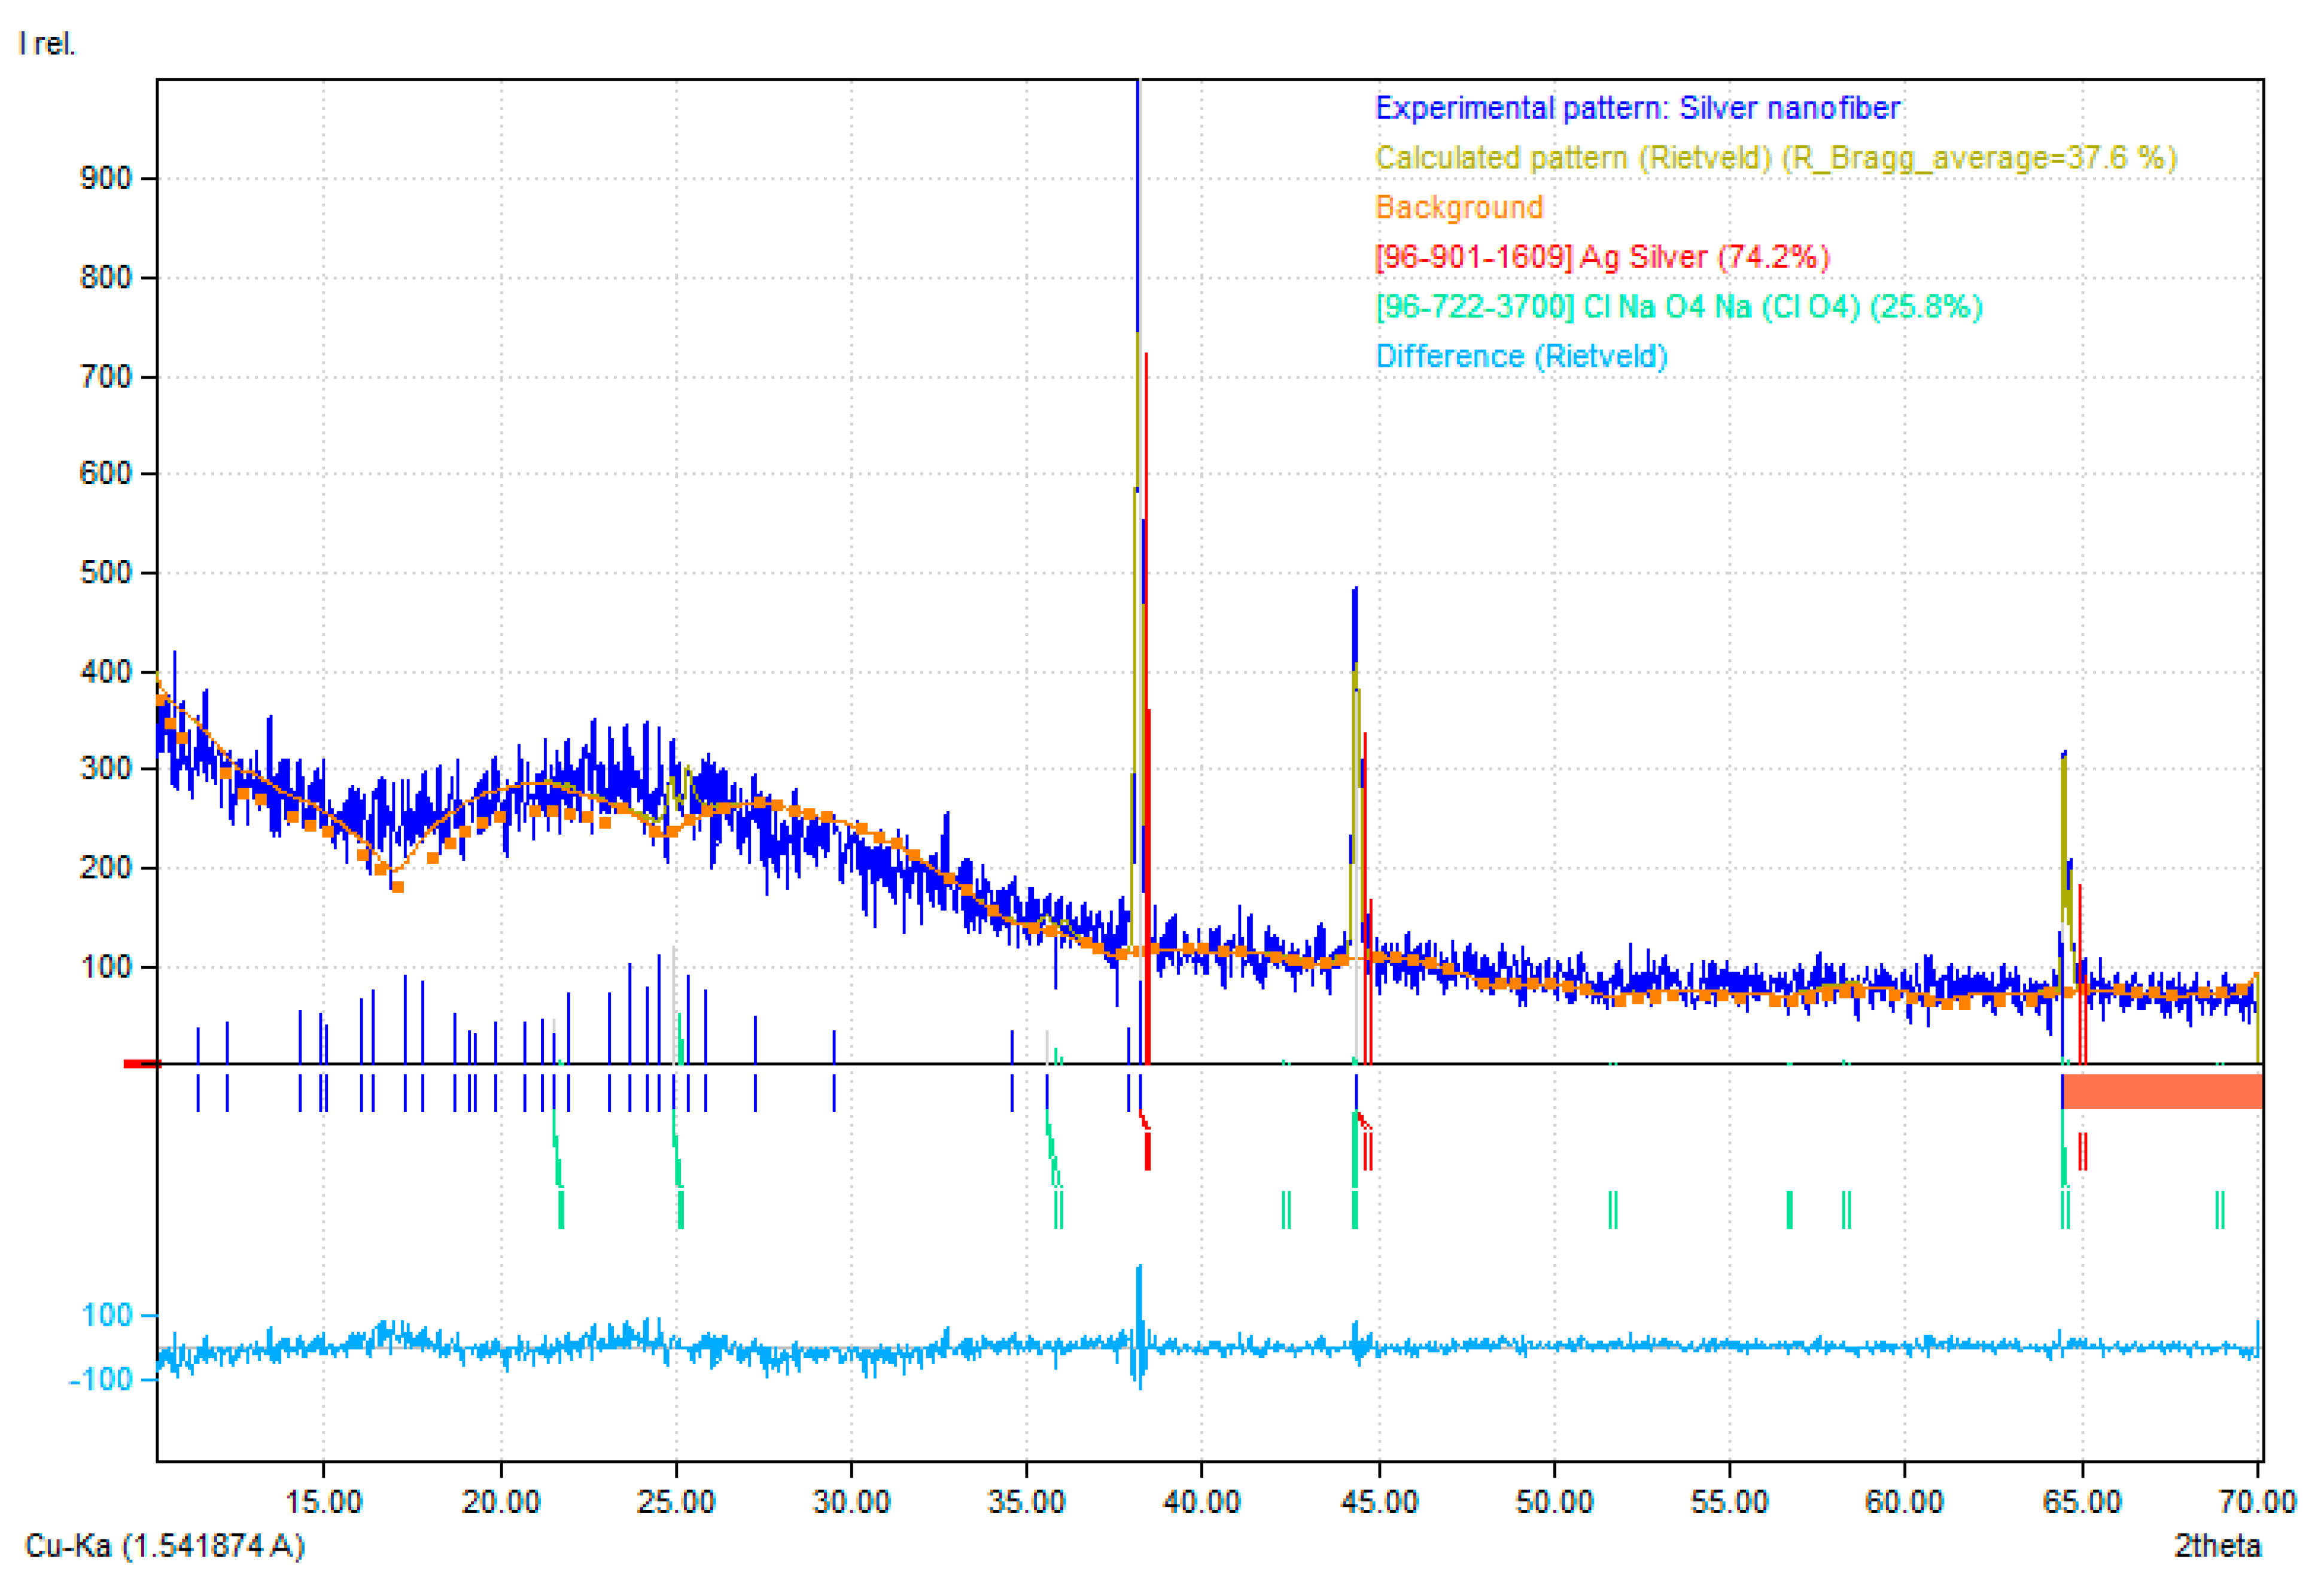This screenshot has height=1583, width=2324.
Task: Click the 500 tick label on the y-axis
Action: tap(105, 573)
